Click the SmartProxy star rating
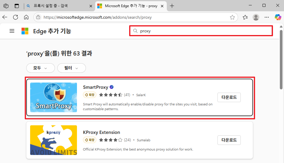284x163 pixels. tap(111, 95)
